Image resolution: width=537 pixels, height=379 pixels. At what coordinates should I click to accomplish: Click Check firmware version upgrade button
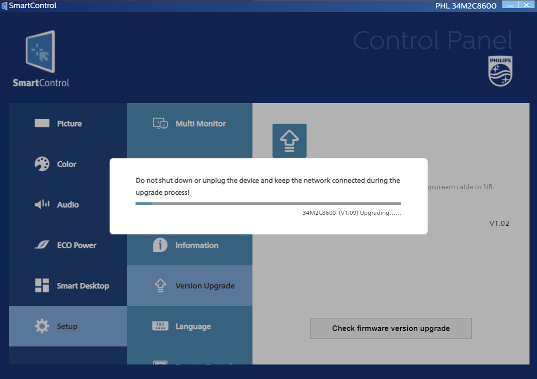pyautogui.click(x=391, y=328)
